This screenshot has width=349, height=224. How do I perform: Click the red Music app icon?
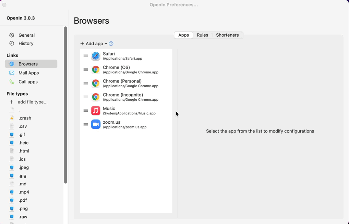coord(96,111)
